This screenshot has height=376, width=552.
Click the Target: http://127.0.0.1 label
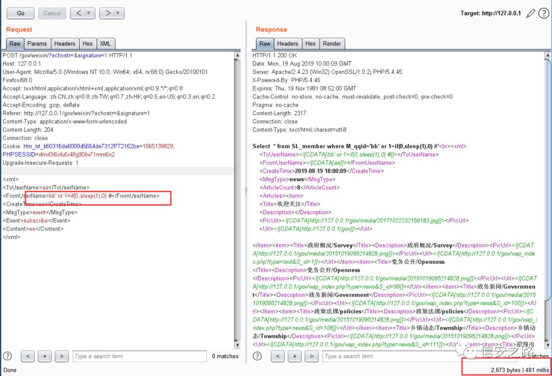(x=490, y=13)
